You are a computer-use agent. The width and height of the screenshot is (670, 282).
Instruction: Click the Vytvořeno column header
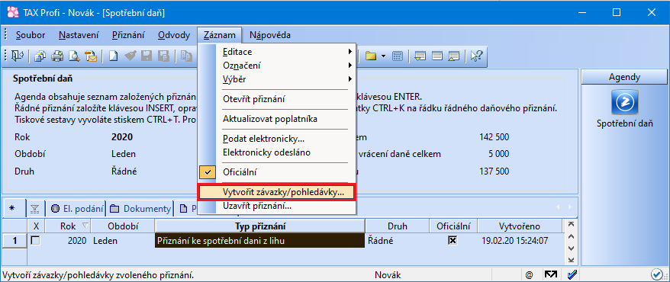coord(520,226)
